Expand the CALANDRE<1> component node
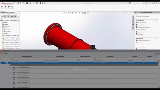160x90 pixels. tap(1, 35)
